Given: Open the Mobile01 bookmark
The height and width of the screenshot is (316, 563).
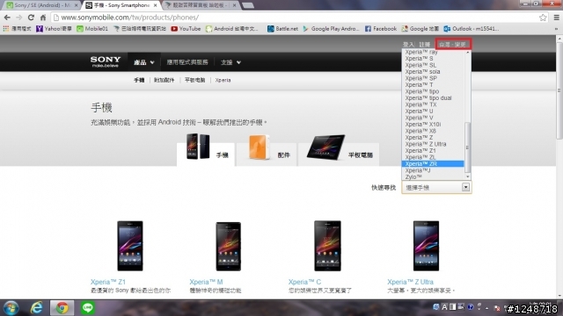Looking at the screenshot, I should [x=92, y=29].
